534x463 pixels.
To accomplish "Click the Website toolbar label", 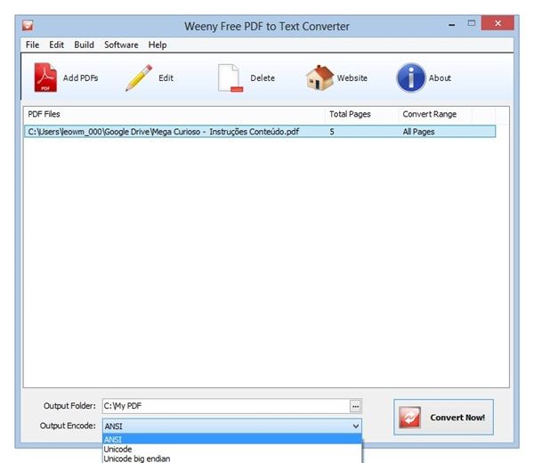I will (352, 78).
